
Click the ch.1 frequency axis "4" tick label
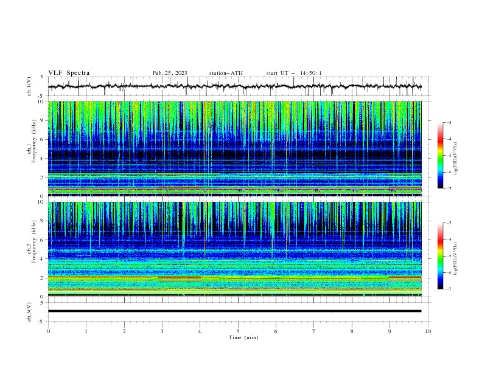pyautogui.click(x=43, y=159)
